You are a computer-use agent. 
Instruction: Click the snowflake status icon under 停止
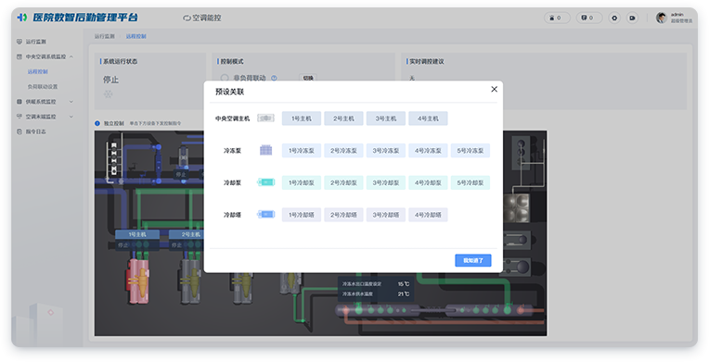point(108,94)
